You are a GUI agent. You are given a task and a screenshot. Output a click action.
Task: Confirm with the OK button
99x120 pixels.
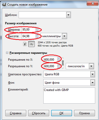(x=61, y=113)
